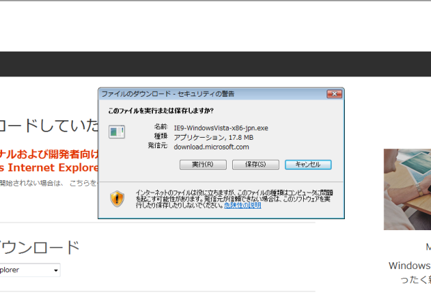Click the Windows text below the photo
The width and height of the screenshot is (431, 299).
point(409,266)
